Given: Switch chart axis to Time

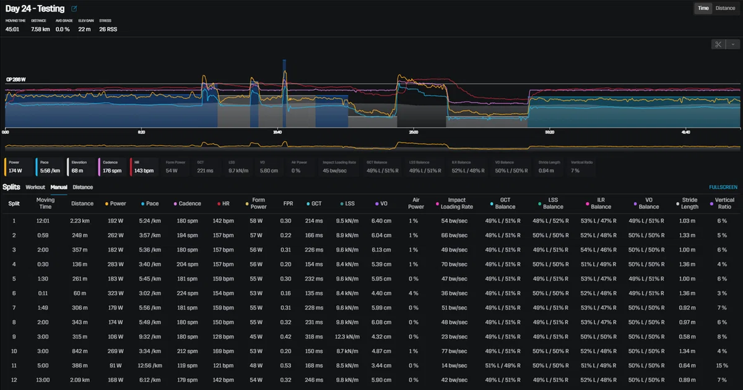Looking at the screenshot, I should click(703, 8).
